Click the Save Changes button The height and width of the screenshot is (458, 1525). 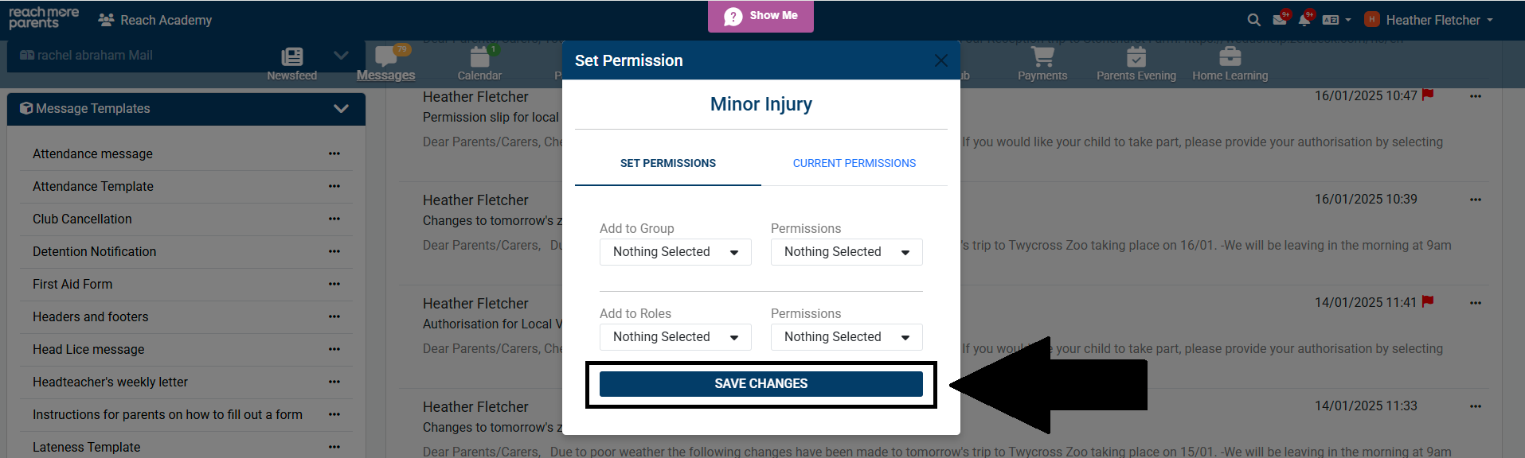(x=761, y=384)
